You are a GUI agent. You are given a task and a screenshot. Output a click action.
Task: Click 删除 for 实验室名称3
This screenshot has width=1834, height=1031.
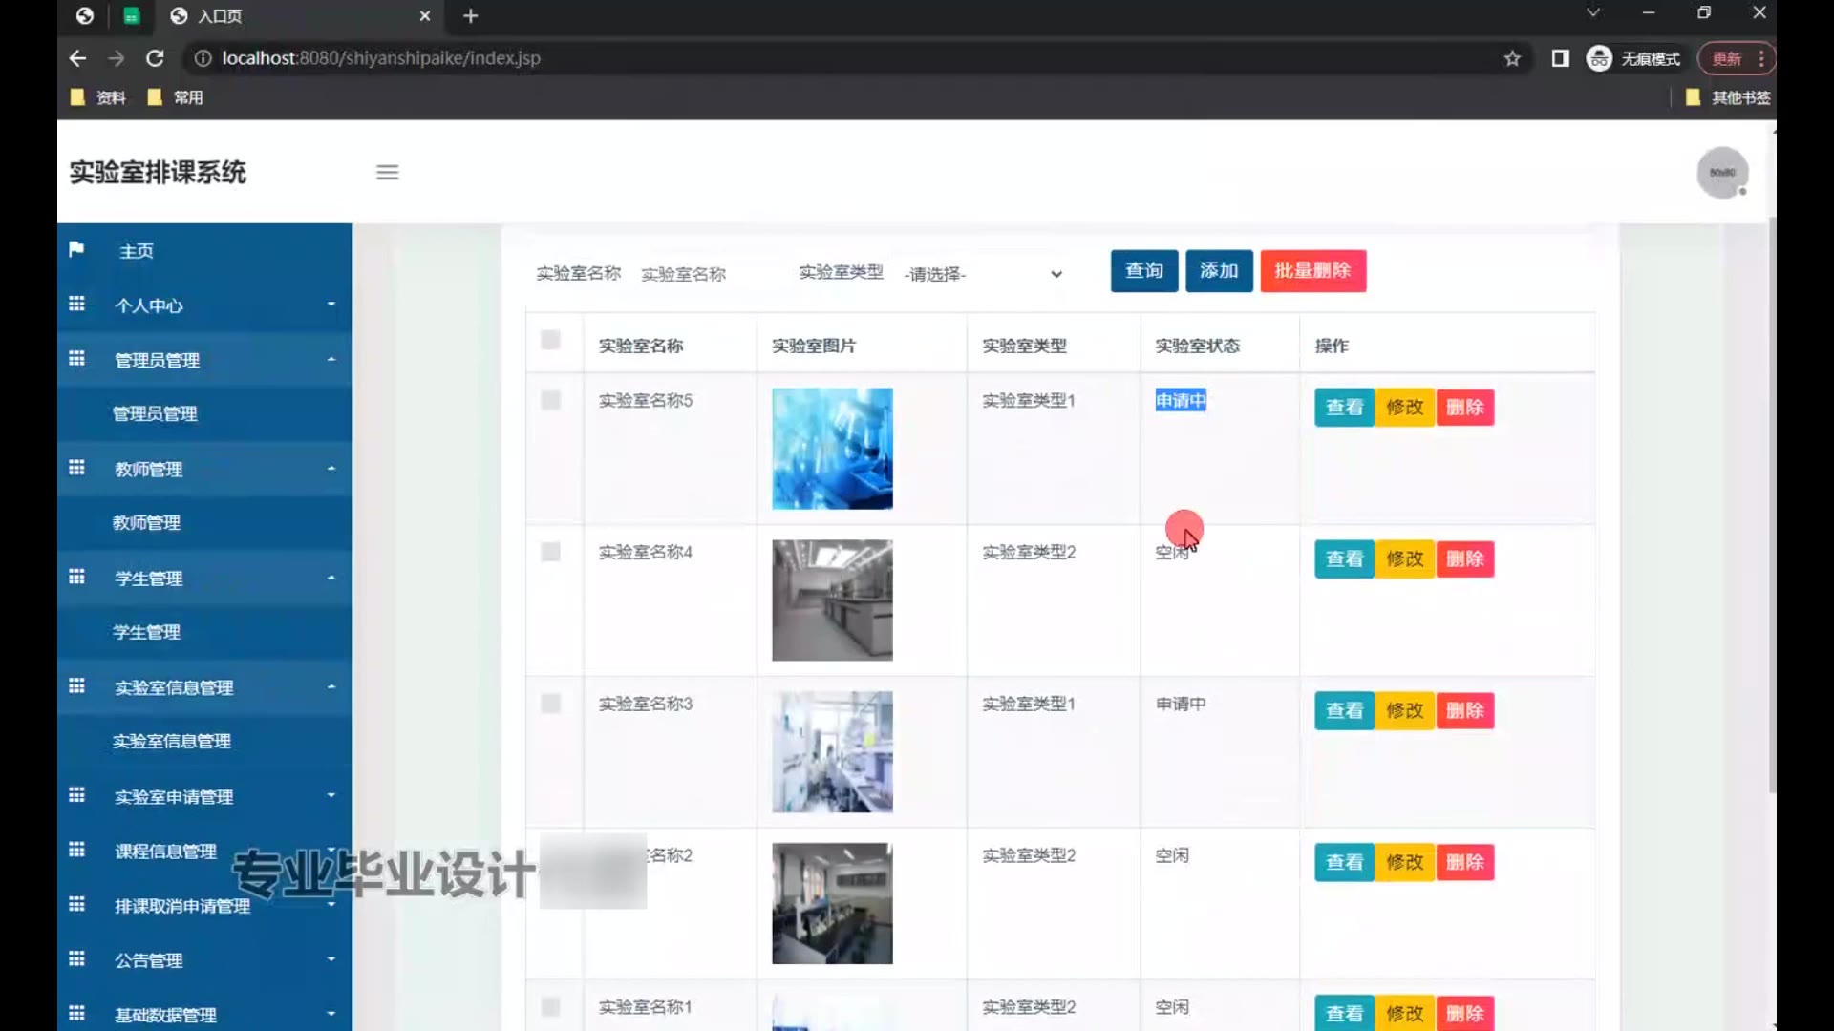1465,711
